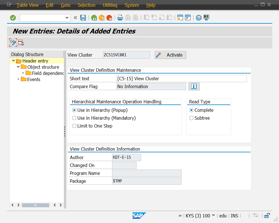Image resolution: width=279 pixels, height=223 pixels.
Task: Collapse the Header entry tree node
Action: (x=13, y=61)
